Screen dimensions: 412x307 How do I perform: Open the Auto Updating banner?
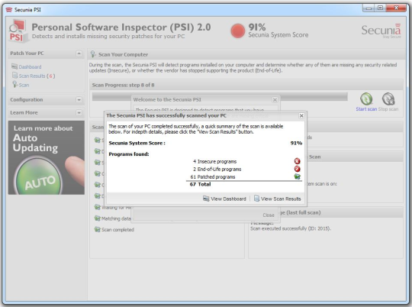47,157
